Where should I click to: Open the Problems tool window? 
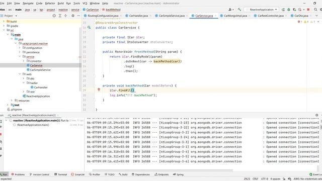coord(18,174)
